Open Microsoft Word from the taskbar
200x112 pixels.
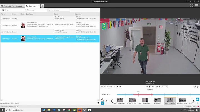point(54,110)
